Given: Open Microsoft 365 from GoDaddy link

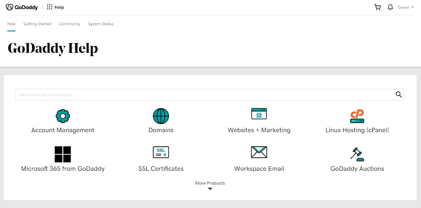Looking at the screenshot, I should (63, 169).
